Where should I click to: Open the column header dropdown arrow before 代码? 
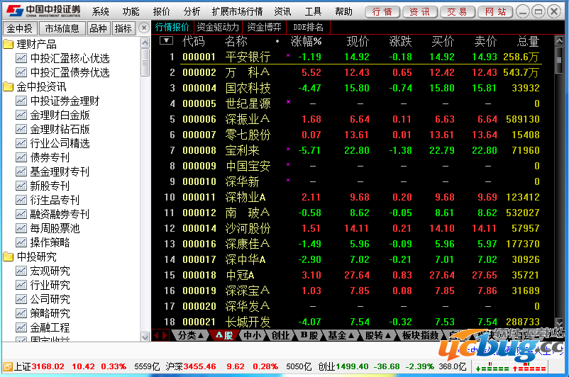[166, 41]
